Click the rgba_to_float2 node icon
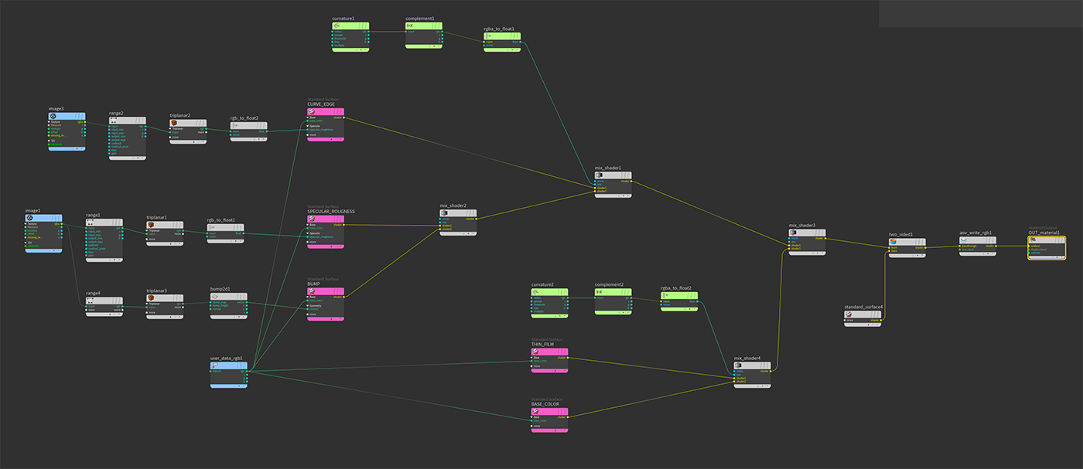This screenshot has width=1083, height=469. pyautogui.click(x=665, y=295)
